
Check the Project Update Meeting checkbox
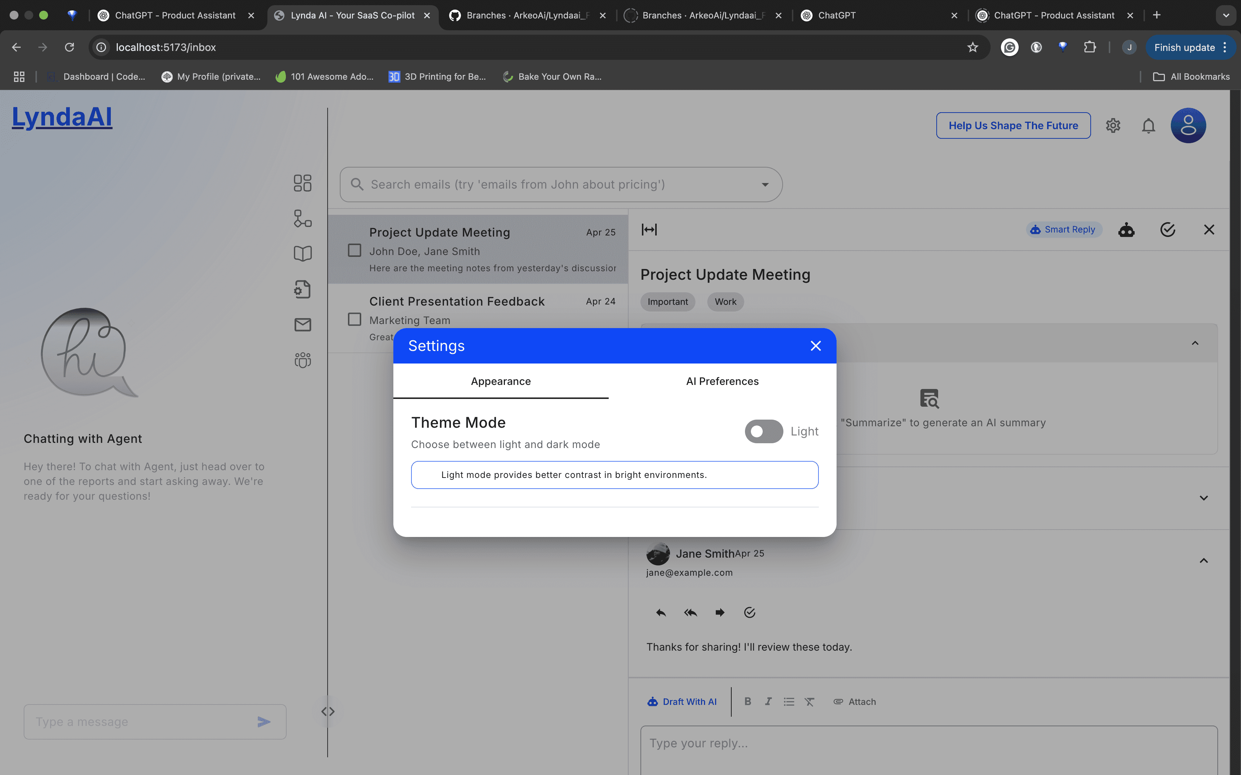354,250
